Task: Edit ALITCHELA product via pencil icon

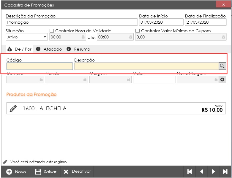Action: (13, 109)
